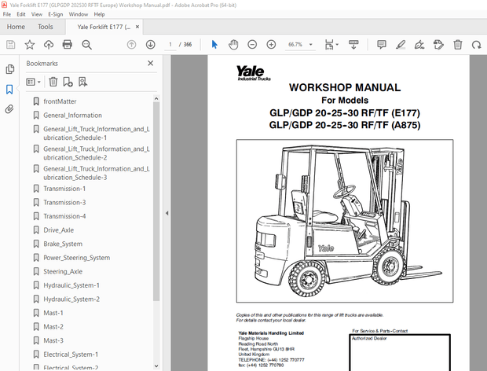Select the Drive_Axle bookmark
The image size is (487, 371).
pyautogui.click(x=58, y=230)
